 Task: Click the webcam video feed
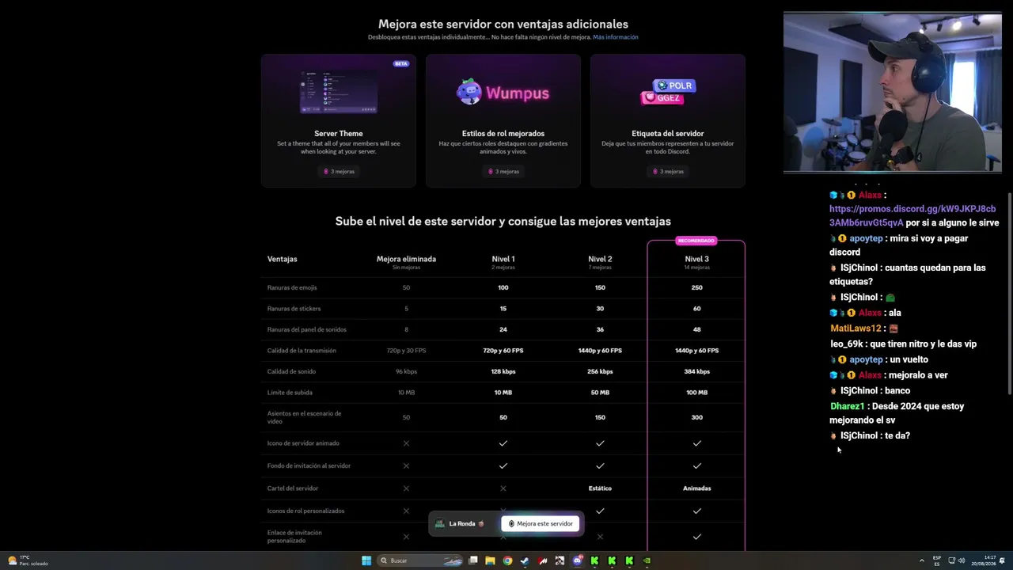(892, 92)
